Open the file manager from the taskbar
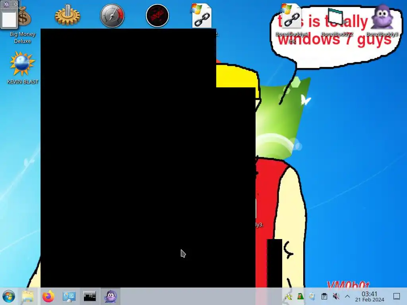This screenshot has height=305, width=407. (x=28, y=296)
